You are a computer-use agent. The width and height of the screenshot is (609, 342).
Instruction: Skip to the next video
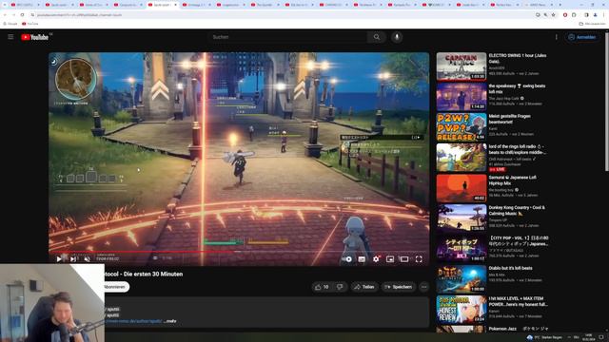coord(73,259)
